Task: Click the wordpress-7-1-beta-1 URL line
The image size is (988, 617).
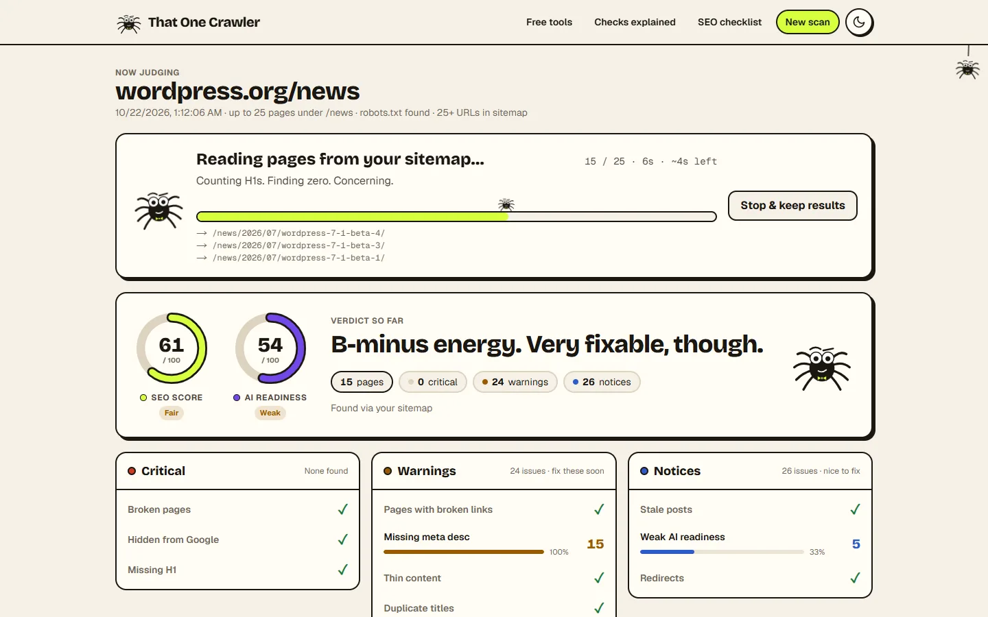Action: (x=291, y=258)
